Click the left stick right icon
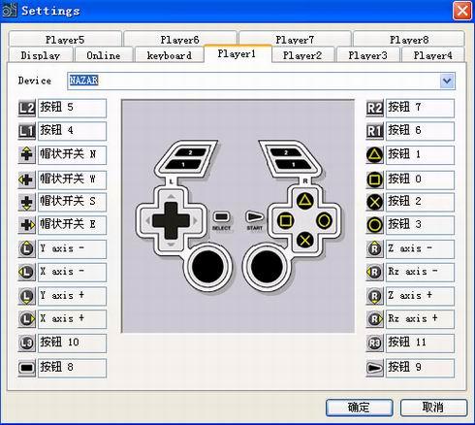 pos(26,319)
